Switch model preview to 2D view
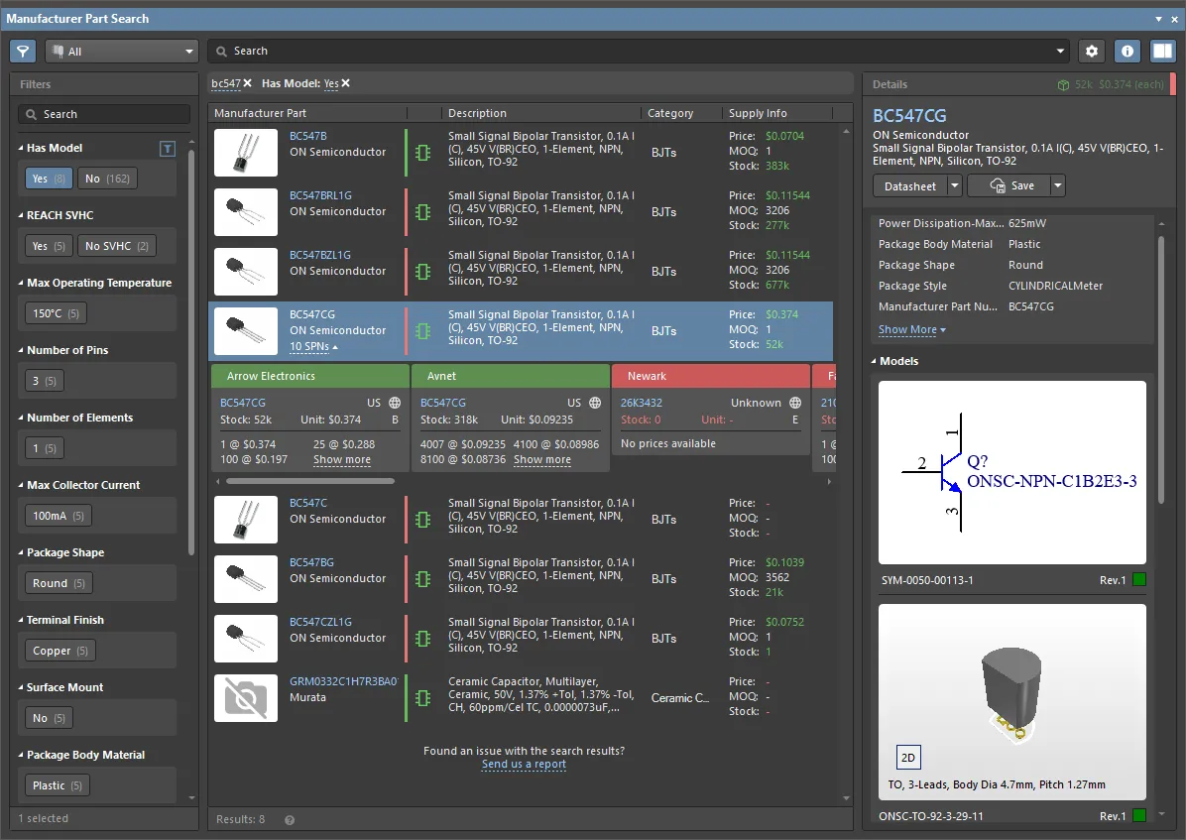 click(x=908, y=758)
